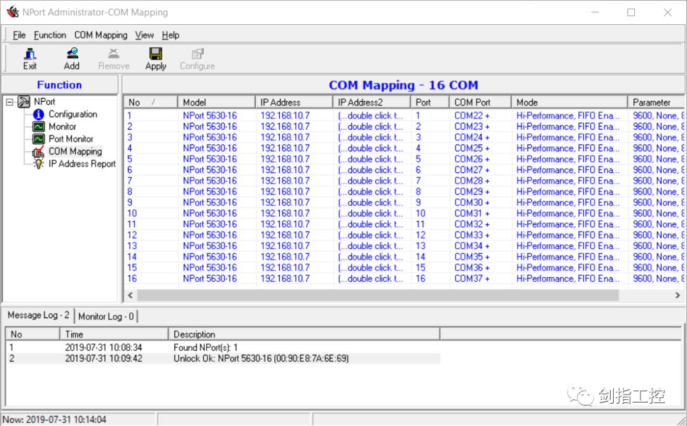Sort by the No column header
This screenshot has width=687, height=426.
click(x=151, y=102)
